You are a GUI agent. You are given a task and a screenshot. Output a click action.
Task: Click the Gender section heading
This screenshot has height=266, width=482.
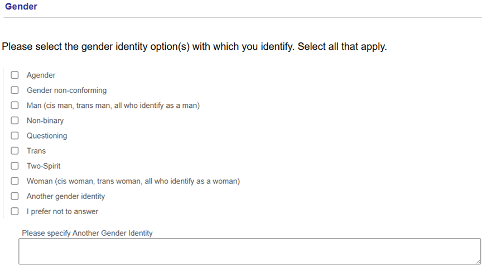pos(21,7)
